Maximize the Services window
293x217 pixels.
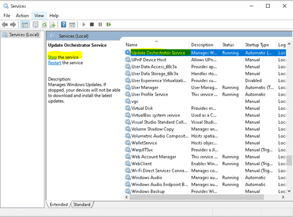[x=268, y=6]
